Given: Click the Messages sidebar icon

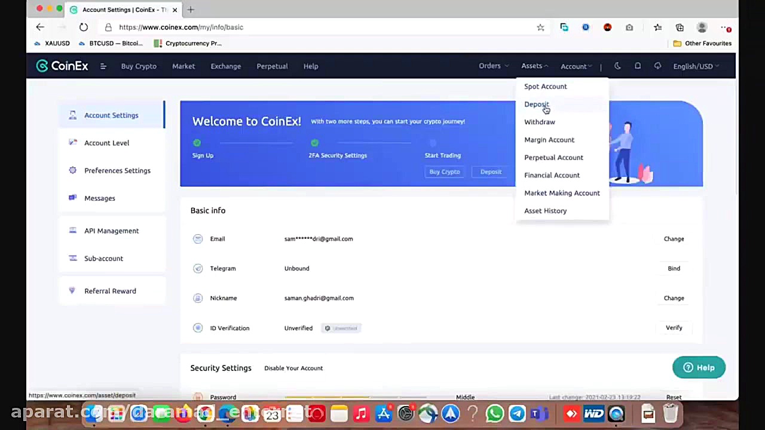Looking at the screenshot, I should (x=72, y=198).
